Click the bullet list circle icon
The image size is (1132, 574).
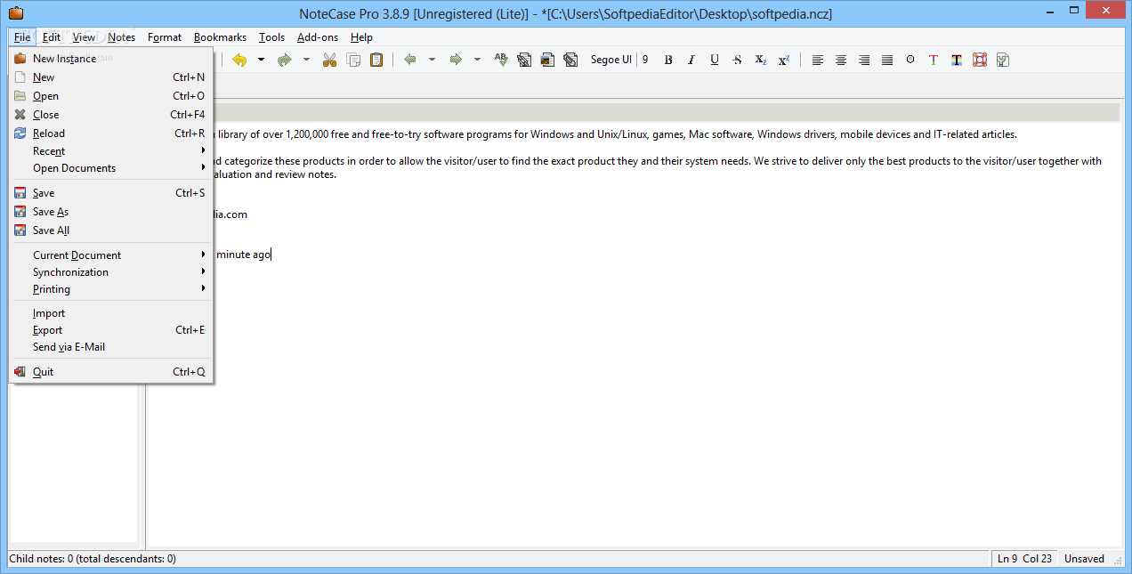point(910,60)
